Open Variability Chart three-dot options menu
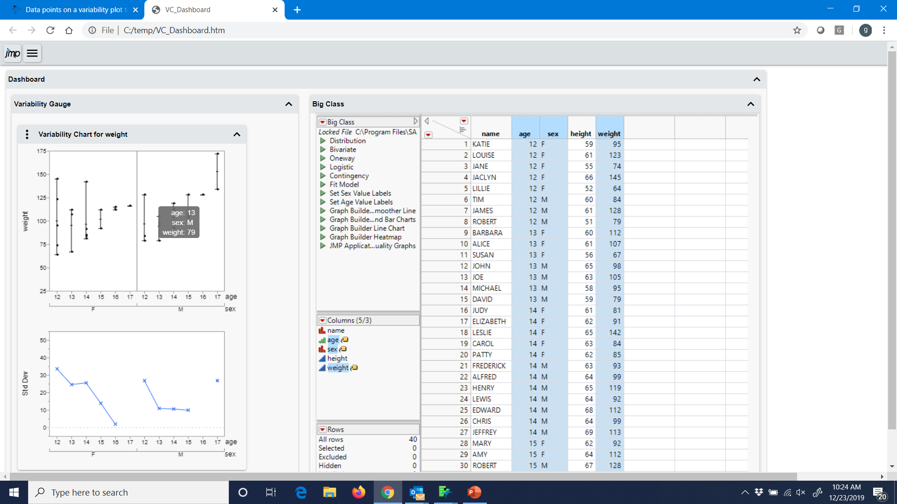This screenshot has height=504, width=897. tap(27, 134)
